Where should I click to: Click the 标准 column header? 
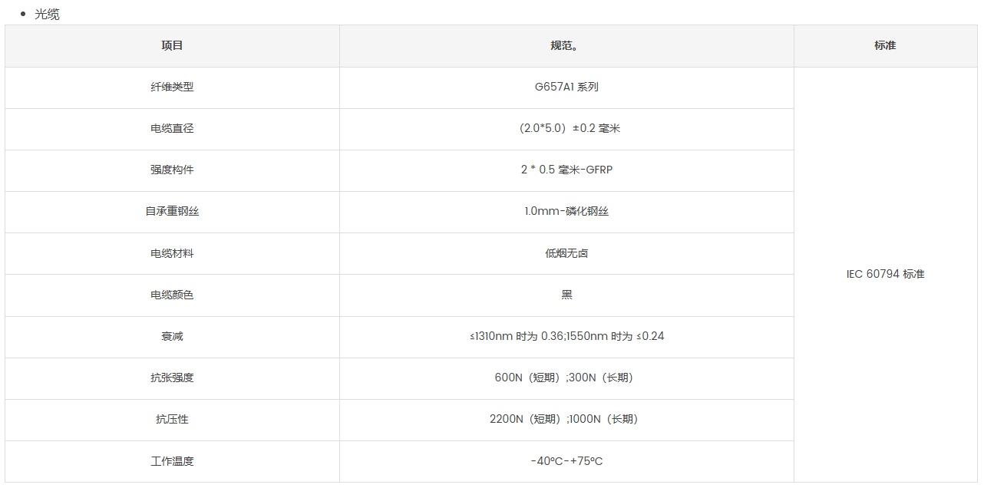click(885, 45)
